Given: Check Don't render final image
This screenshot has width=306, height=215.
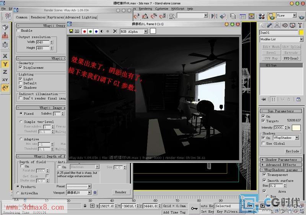Looking at the screenshot, I should (21, 98).
